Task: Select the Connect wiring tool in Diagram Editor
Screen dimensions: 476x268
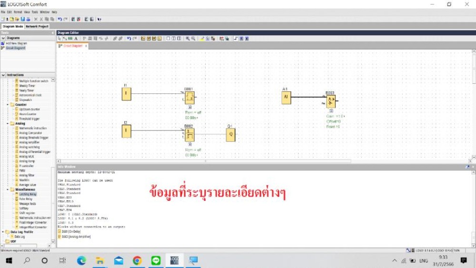Action: click(x=65, y=39)
